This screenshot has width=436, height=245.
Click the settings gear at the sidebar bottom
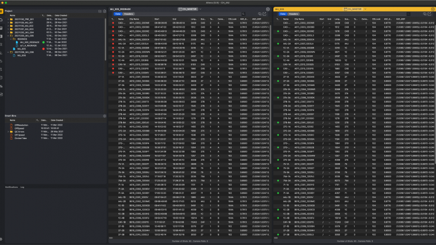click(x=2, y=239)
